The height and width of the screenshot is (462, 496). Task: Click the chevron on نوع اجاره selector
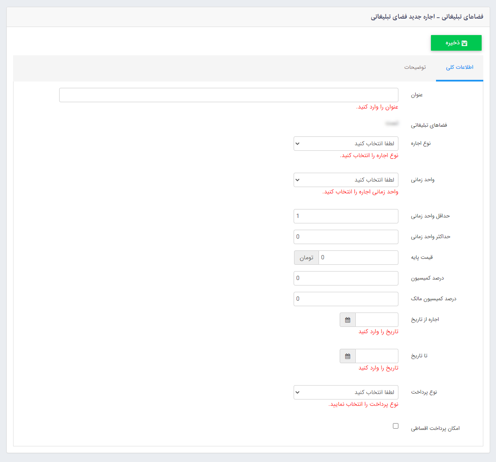pos(298,144)
